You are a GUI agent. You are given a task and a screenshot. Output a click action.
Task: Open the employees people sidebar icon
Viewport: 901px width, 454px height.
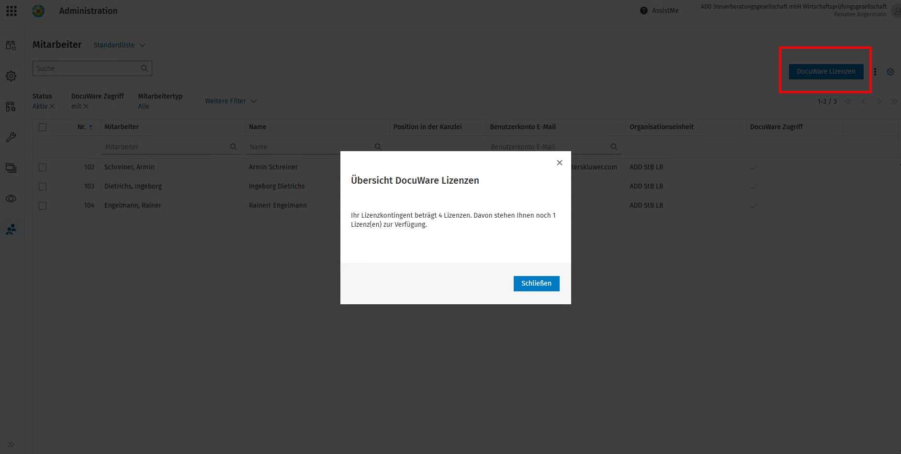[x=11, y=229]
